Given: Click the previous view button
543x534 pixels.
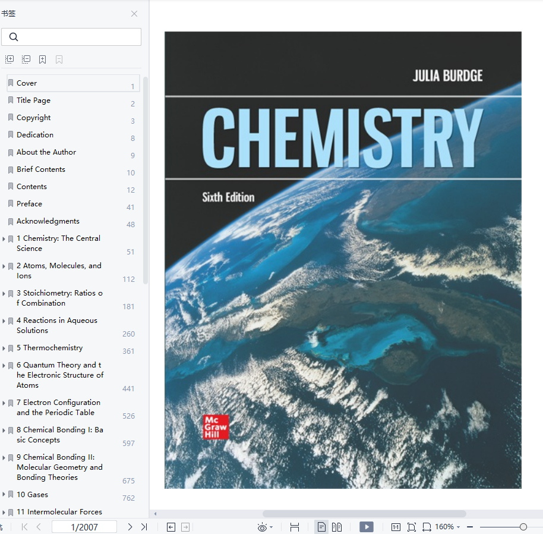Looking at the screenshot, I should coord(171,527).
